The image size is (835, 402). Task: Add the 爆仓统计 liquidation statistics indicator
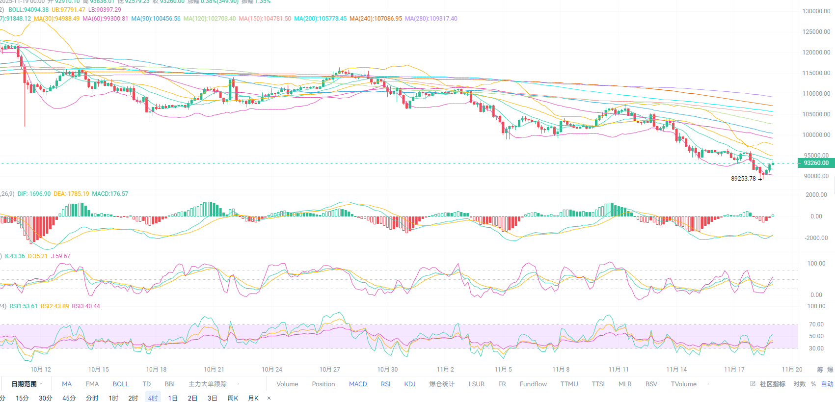pyautogui.click(x=442, y=384)
